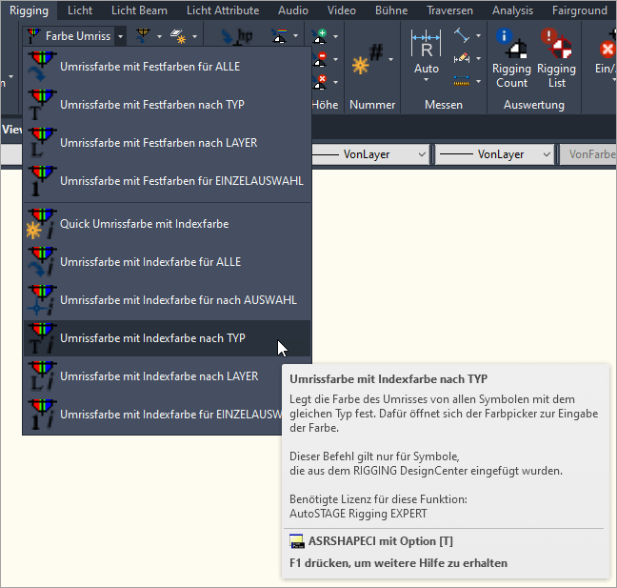Select Umrissfarbe mit Festfarben für ALLE
617x588 pixels.
(149, 67)
